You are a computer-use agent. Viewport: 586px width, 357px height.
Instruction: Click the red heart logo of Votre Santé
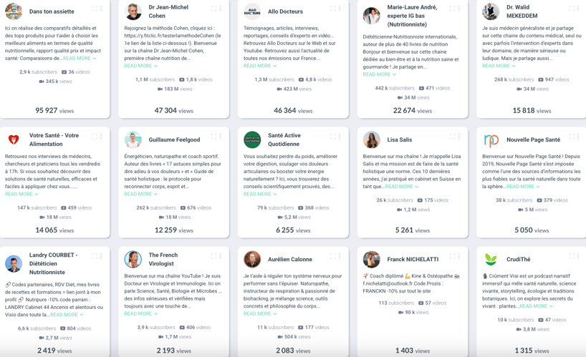click(14, 140)
